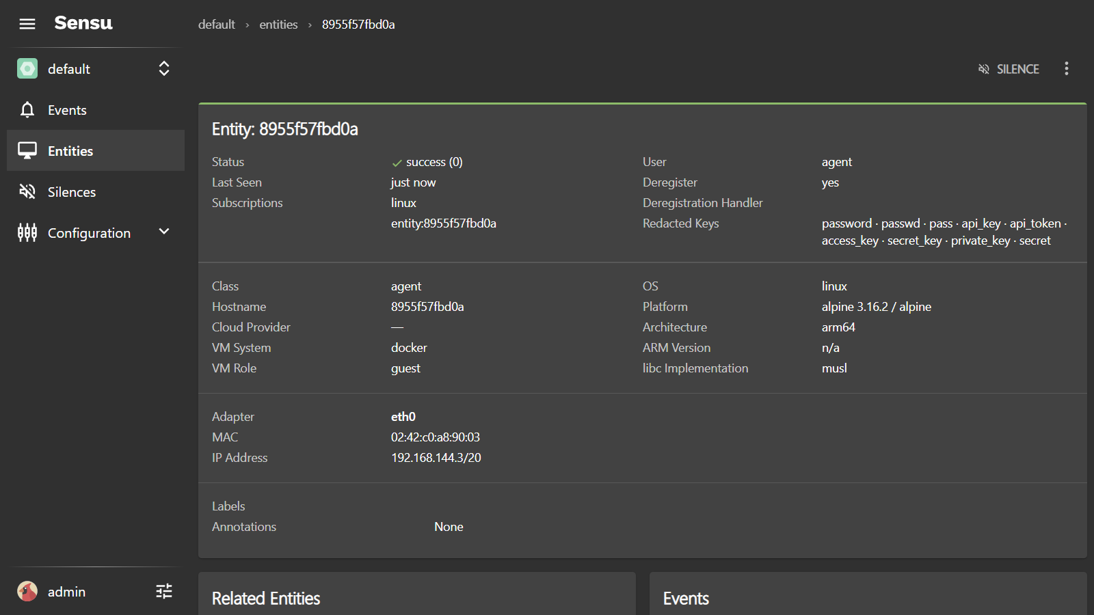Click the Events bell icon
The height and width of the screenshot is (615, 1094).
27,110
